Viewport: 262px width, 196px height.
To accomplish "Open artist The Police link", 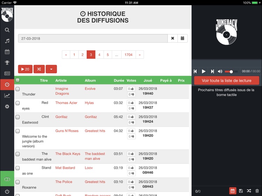I will click(64, 182).
